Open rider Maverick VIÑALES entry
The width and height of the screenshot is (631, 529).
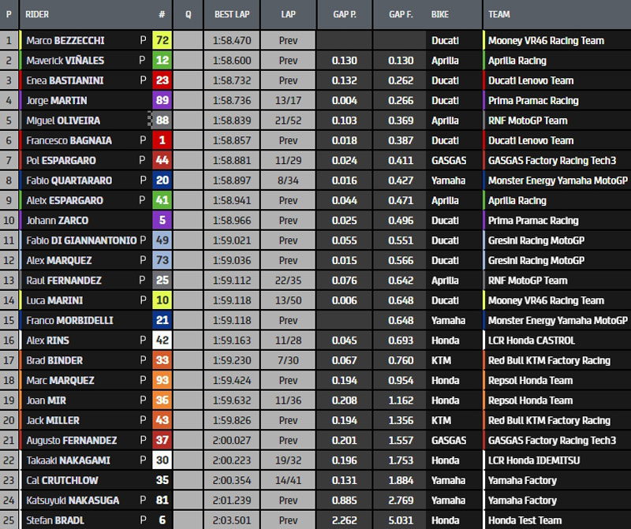pyautogui.click(x=65, y=61)
